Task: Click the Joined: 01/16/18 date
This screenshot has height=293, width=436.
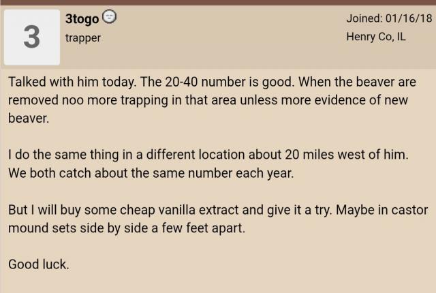Action: (390, 17)
